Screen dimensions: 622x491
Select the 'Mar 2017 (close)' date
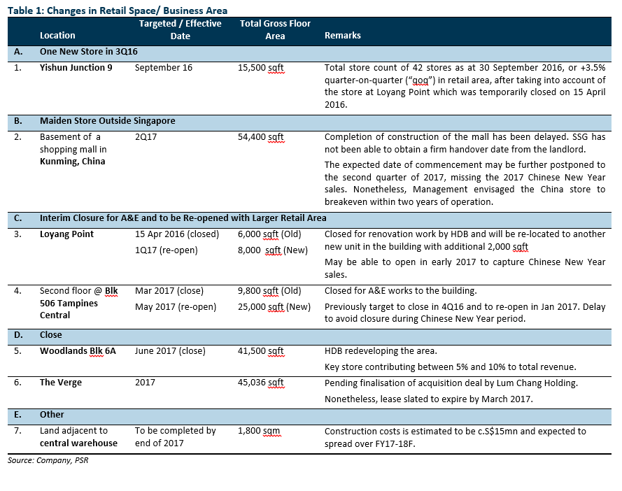coord(169,291)
